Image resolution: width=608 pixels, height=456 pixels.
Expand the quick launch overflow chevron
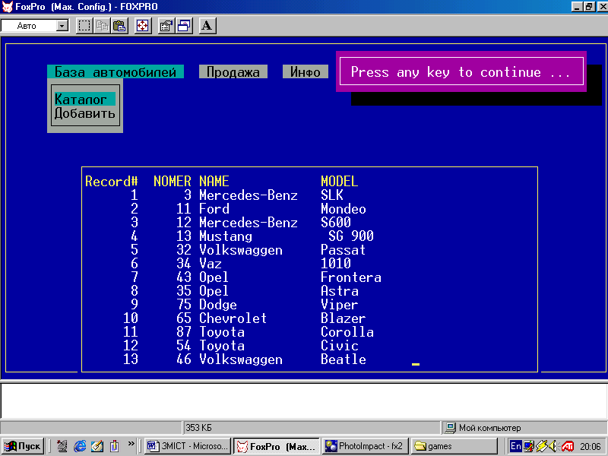[131, 444]
